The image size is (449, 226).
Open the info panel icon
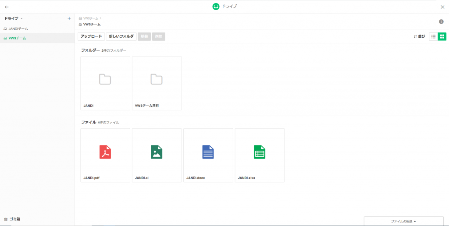(x=441, y=22)
